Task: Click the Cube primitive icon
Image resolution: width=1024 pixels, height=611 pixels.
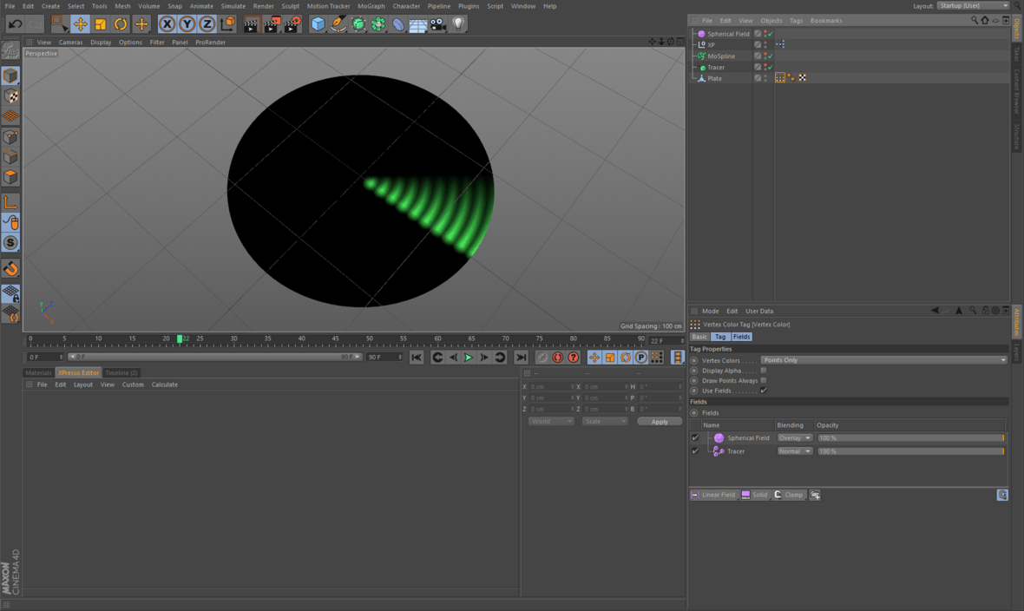Action: point(318,23)
